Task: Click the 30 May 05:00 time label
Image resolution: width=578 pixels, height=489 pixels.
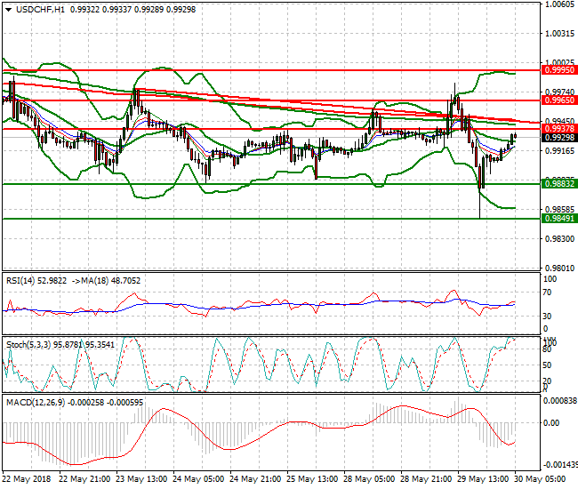Action: tap(540, 479)
